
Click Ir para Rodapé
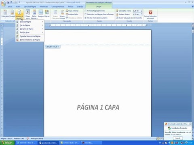(x=62, y=14)
